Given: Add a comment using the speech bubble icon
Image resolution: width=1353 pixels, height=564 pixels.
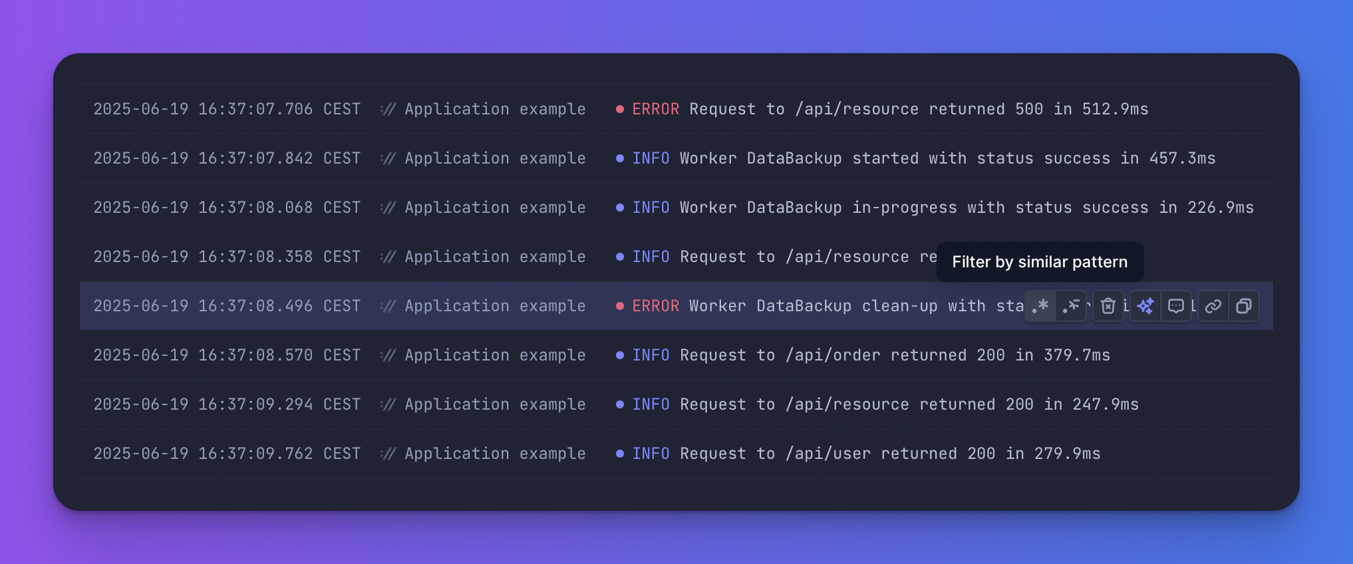Looking at the screenshot, I should 1176,306.
